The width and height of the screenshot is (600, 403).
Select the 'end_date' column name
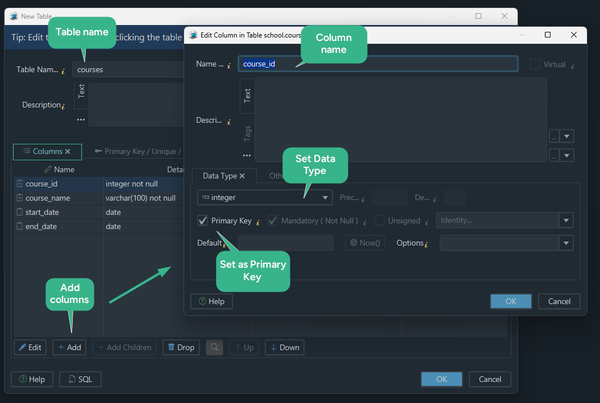[41, 227]
